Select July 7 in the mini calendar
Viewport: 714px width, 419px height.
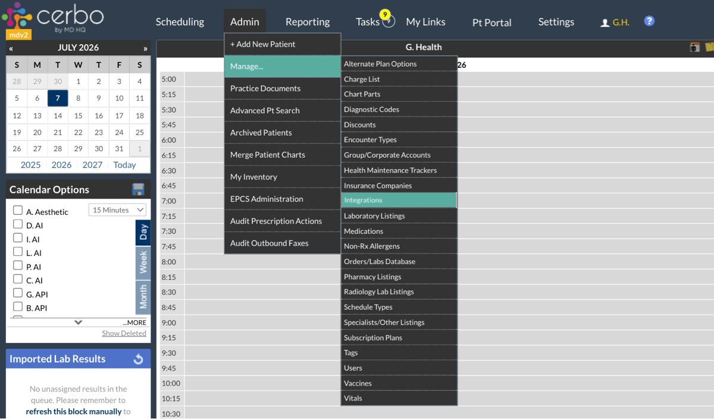pos(58,98)
